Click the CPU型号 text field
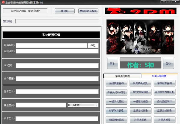This screenshot has width=180, height=124. (x=57, y=65)
